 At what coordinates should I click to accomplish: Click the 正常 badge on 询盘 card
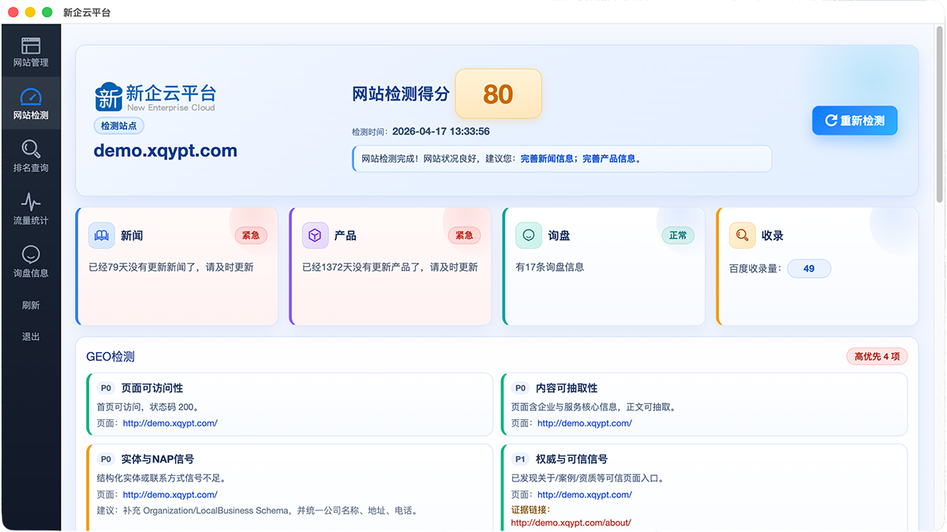pyautogui.click(x=678, y=235)
